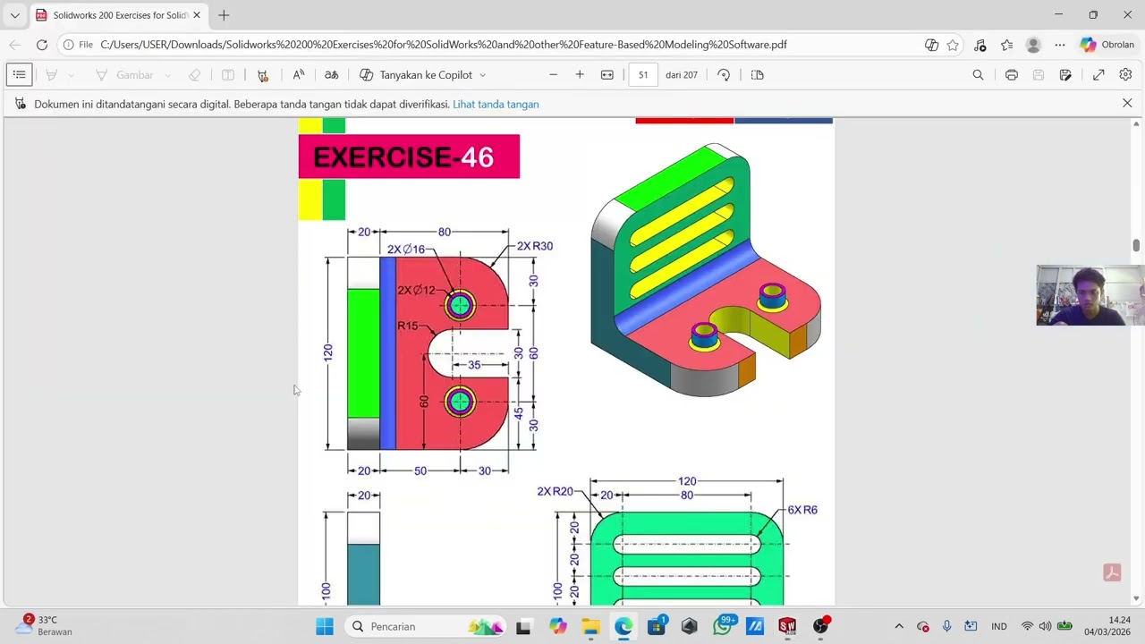Open the Copilot Obrolan button
The width and height of the screenshot is (1145, 644).
click(1107, 45)
